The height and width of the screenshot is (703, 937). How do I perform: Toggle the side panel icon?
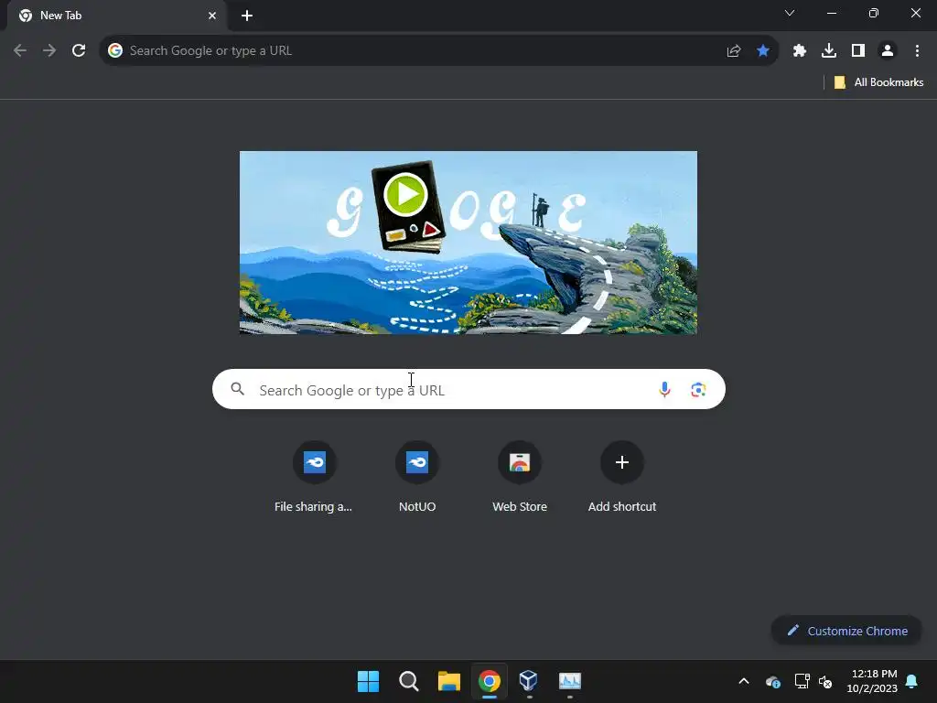click(x=858, y=51)
